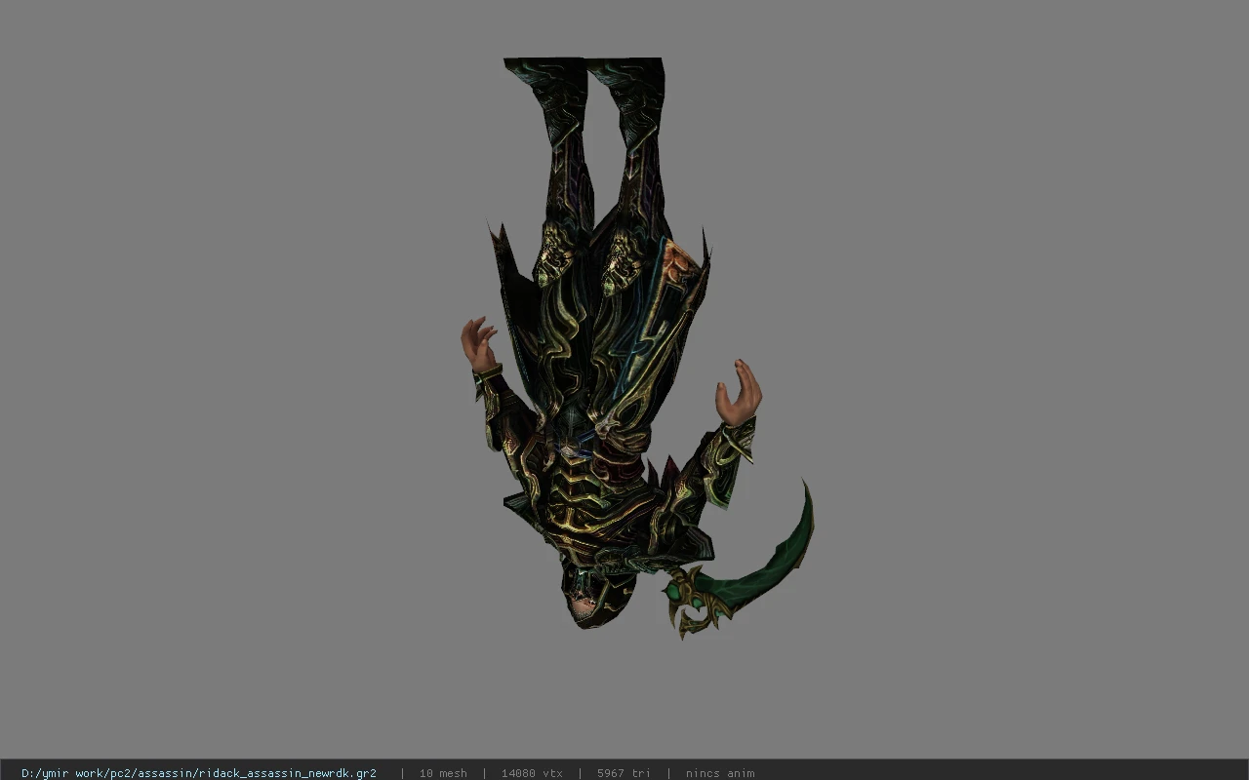Click the 'nincs anim' status entry
The width and height of the screenshot is (1249, 780).
[x=720, y=773]
